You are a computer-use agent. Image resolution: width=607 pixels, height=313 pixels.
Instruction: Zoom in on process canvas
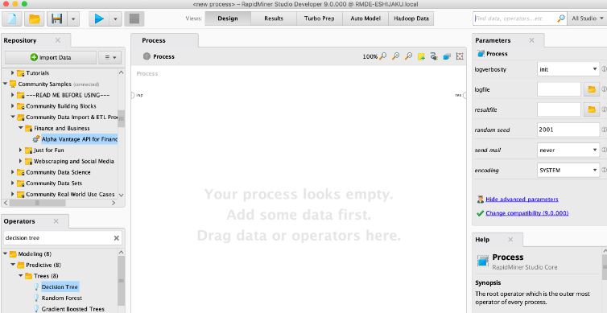point(395,56)
